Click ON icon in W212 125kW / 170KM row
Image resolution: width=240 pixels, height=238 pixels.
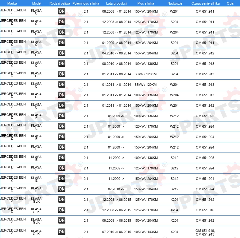click(62, 126)
